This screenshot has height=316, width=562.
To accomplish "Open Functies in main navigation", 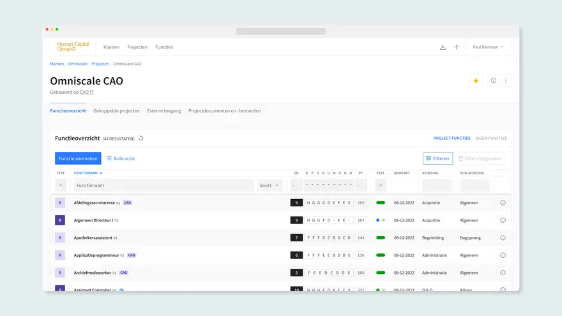I will pyautogui.click(x=164, y=47).
